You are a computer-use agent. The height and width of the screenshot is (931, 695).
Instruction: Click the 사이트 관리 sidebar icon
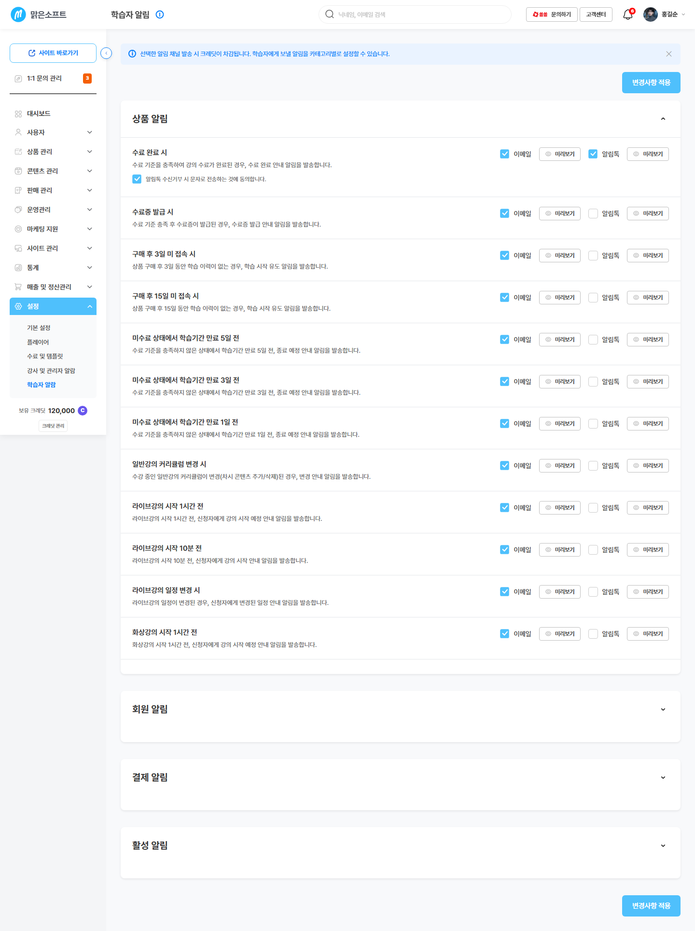(18, 248)
